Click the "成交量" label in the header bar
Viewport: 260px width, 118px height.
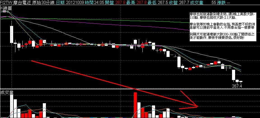click(196, 3)
